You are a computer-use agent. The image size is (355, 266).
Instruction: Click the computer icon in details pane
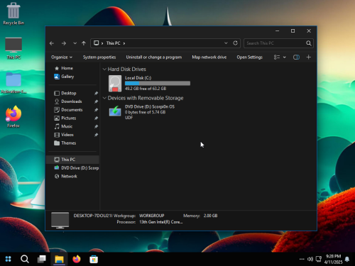60,220
